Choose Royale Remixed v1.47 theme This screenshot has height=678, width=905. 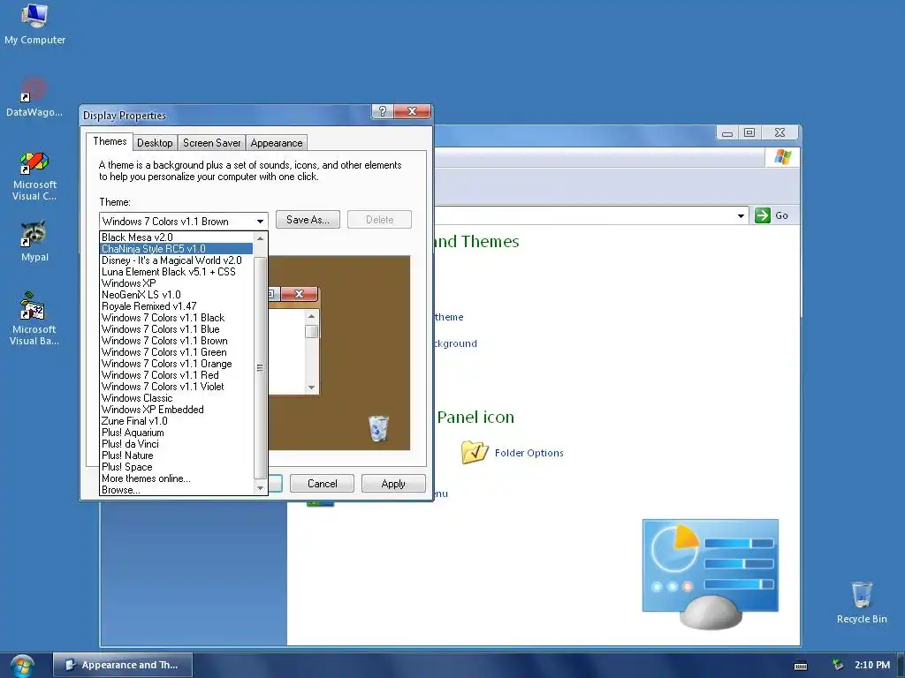point(176,306)
